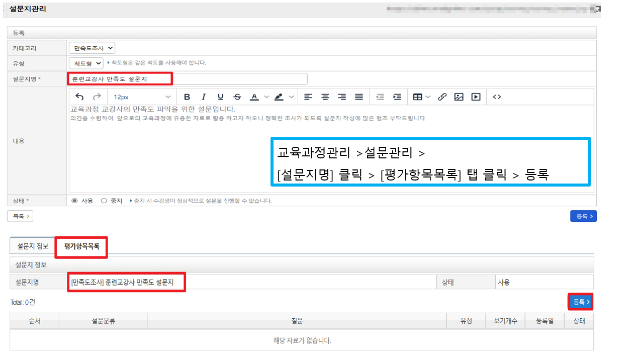Center align the editor text
Image resolution: width=630 pixels, height=360 pixels.
[325, 97]
